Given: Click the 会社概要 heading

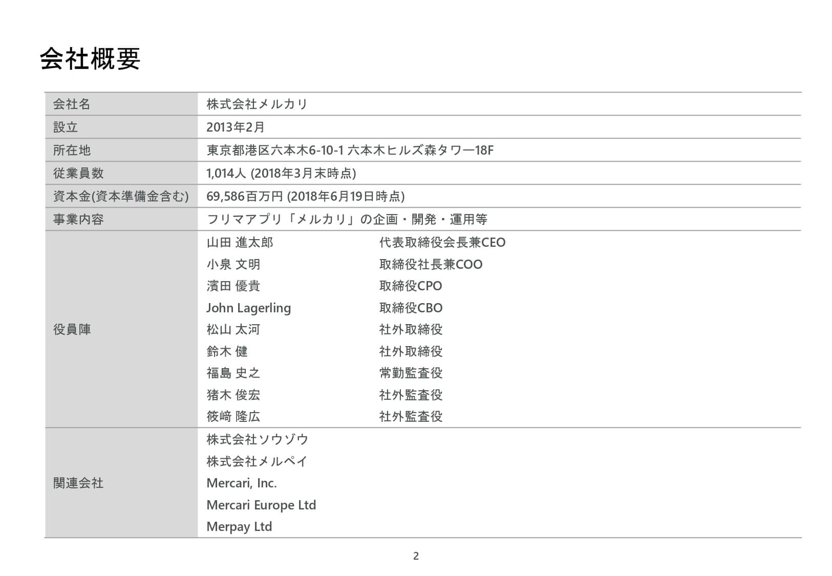Looking at the screenshot, I should coord(90,58).
